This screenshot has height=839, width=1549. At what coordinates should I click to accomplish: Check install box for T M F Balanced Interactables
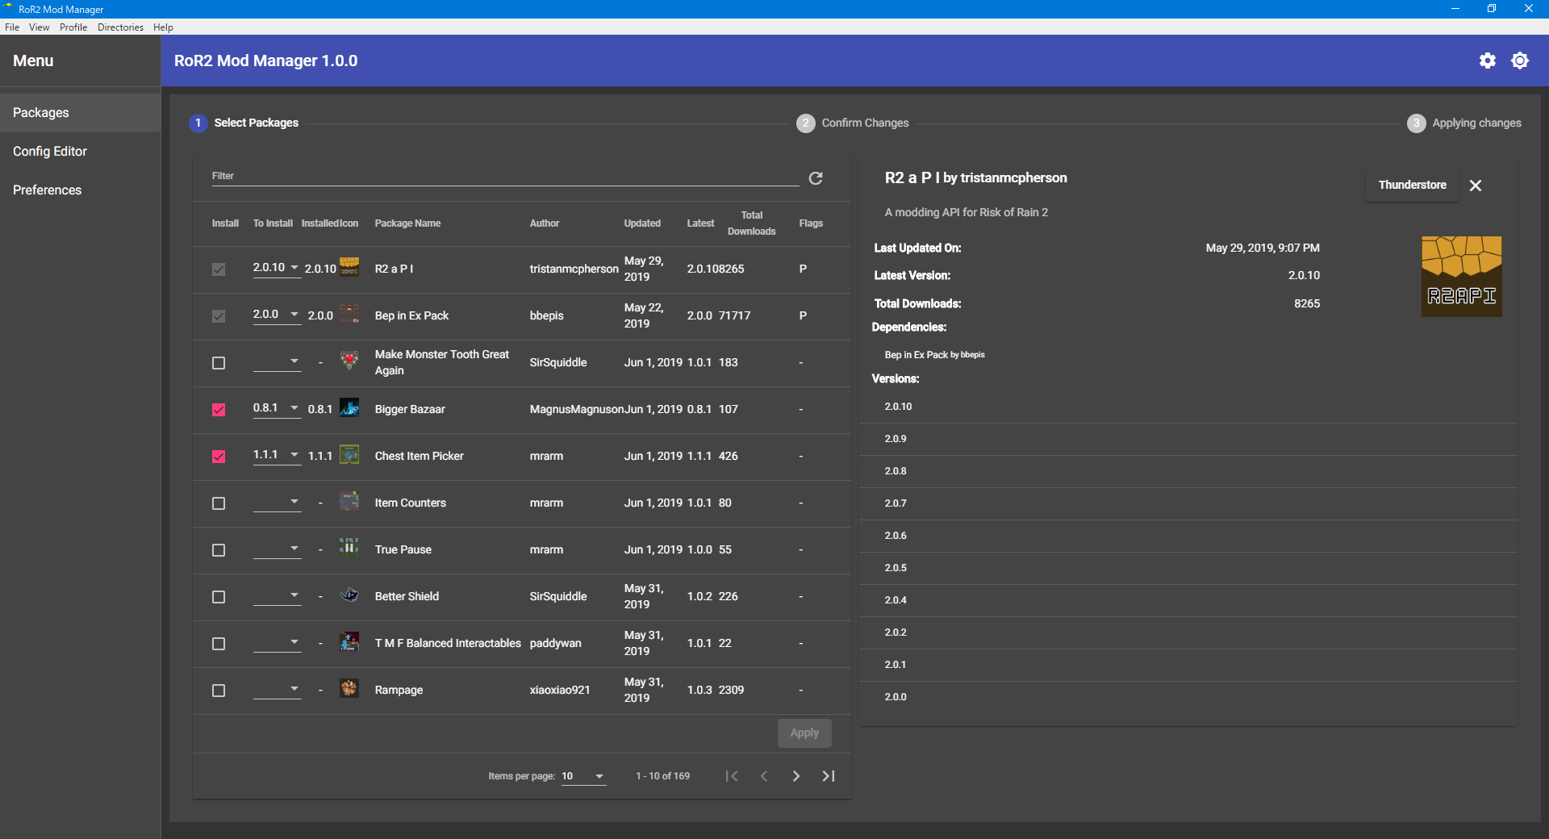(219, 644)
